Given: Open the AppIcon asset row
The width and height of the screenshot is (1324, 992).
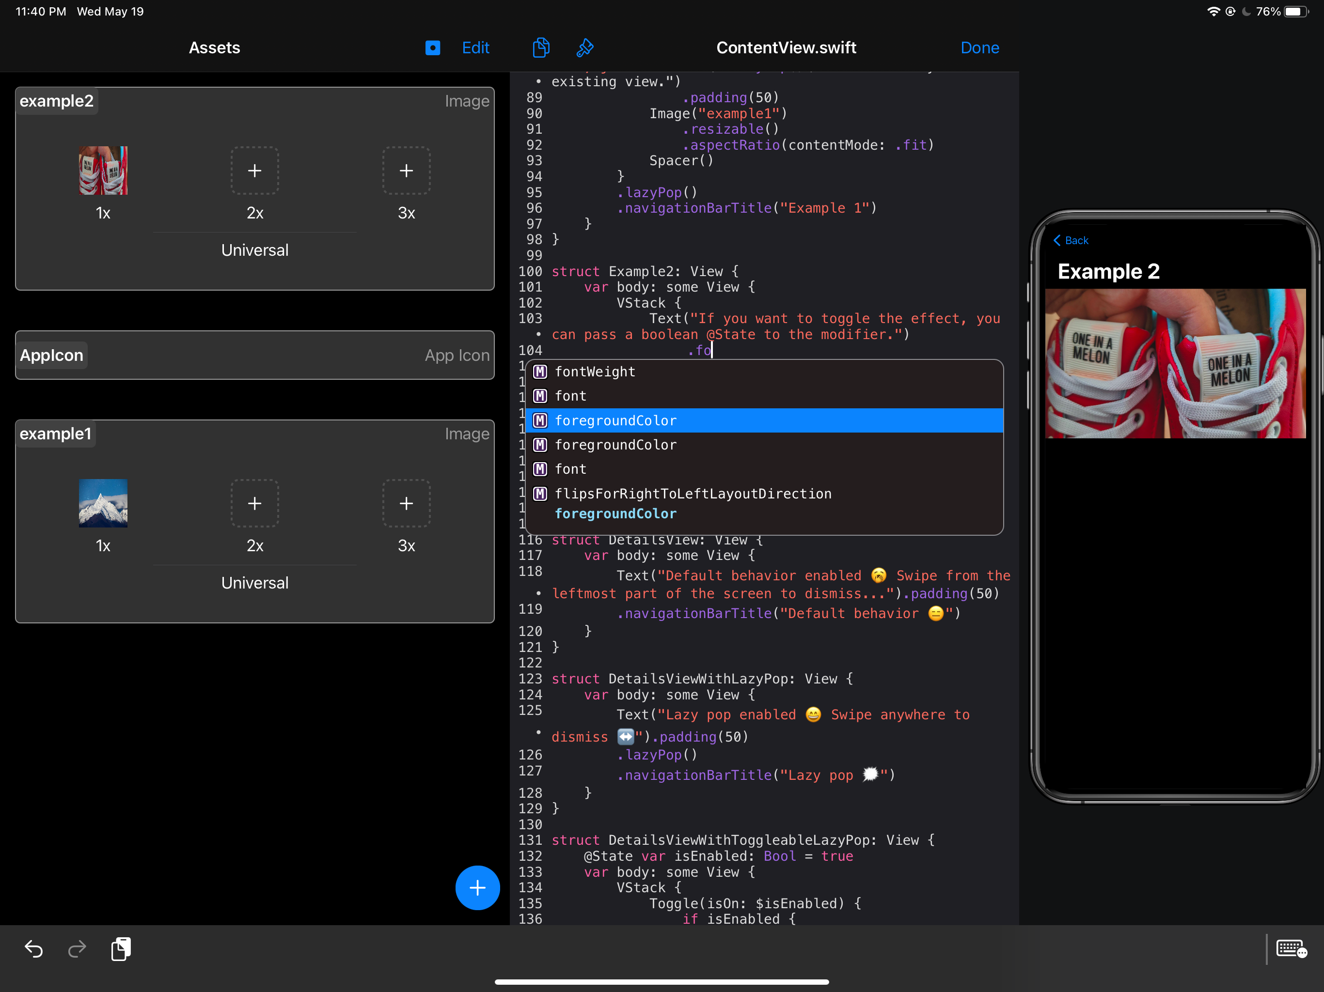Looking at the screenshot, I should pyautogui.click(x=255, y=356).
